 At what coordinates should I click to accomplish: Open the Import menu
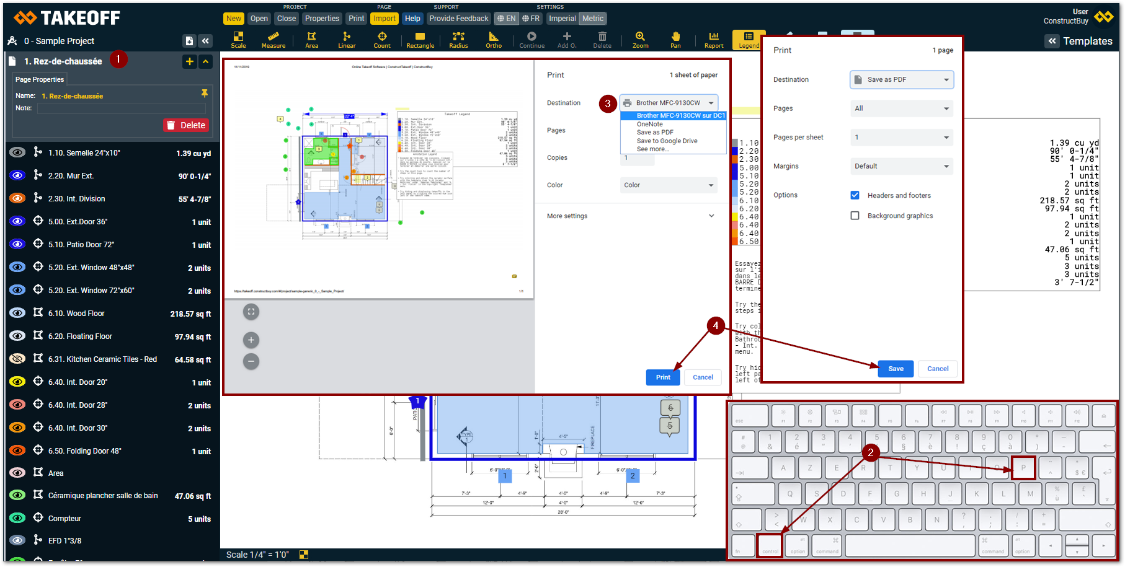[x=385, y=19]
